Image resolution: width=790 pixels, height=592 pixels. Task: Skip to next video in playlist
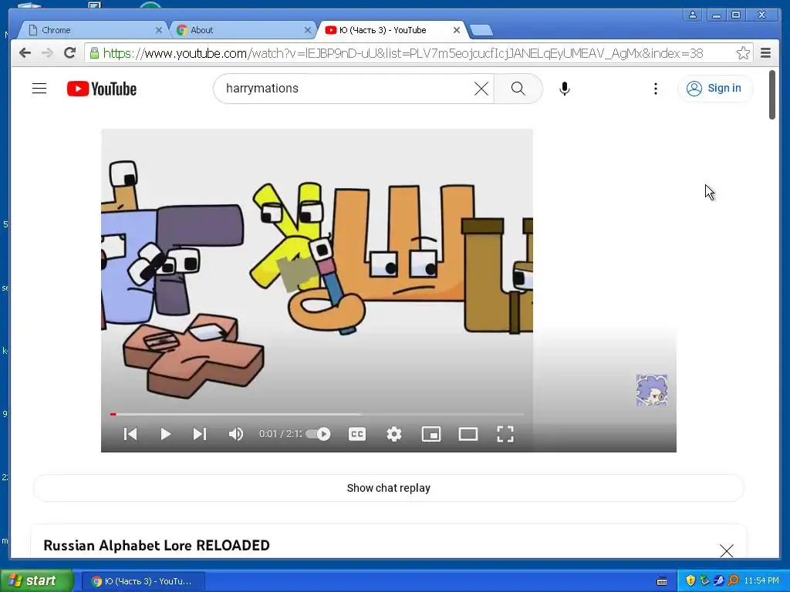tap(200, 434)
